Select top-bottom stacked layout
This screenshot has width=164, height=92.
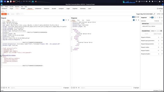[x=136, y=17]
